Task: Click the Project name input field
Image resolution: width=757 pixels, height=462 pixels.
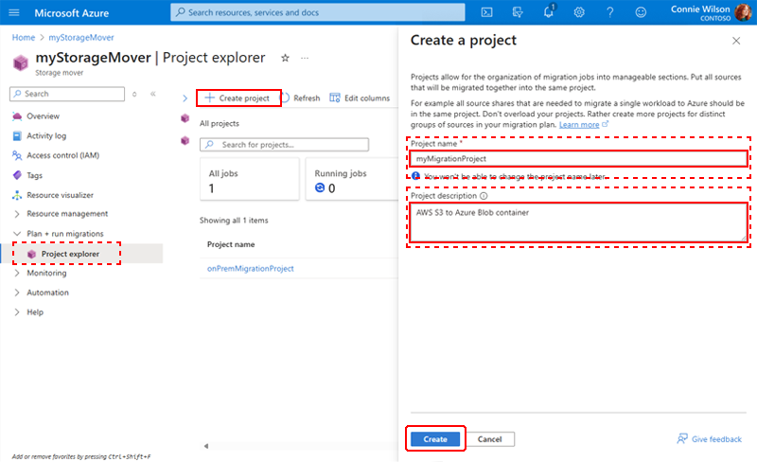Action: pyautogui.click(x=578, y=158)
